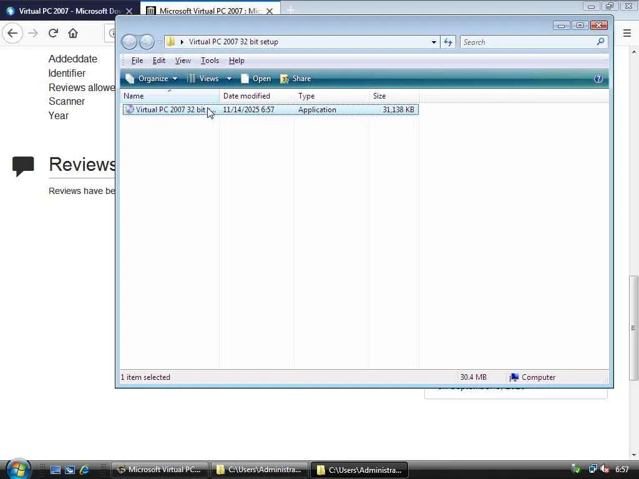Open the browser hamburger menu
The width and height of the screenshot is (639, 479).
(x=627, y=33)
